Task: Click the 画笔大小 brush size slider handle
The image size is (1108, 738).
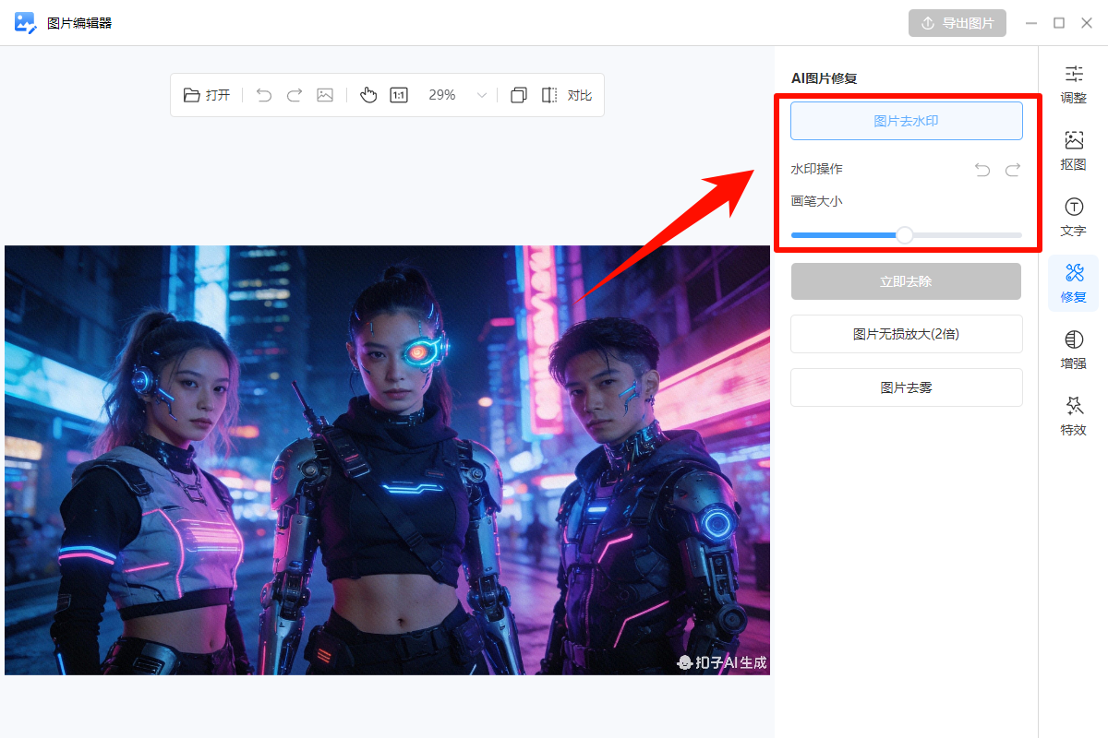Action: point(905,235)
